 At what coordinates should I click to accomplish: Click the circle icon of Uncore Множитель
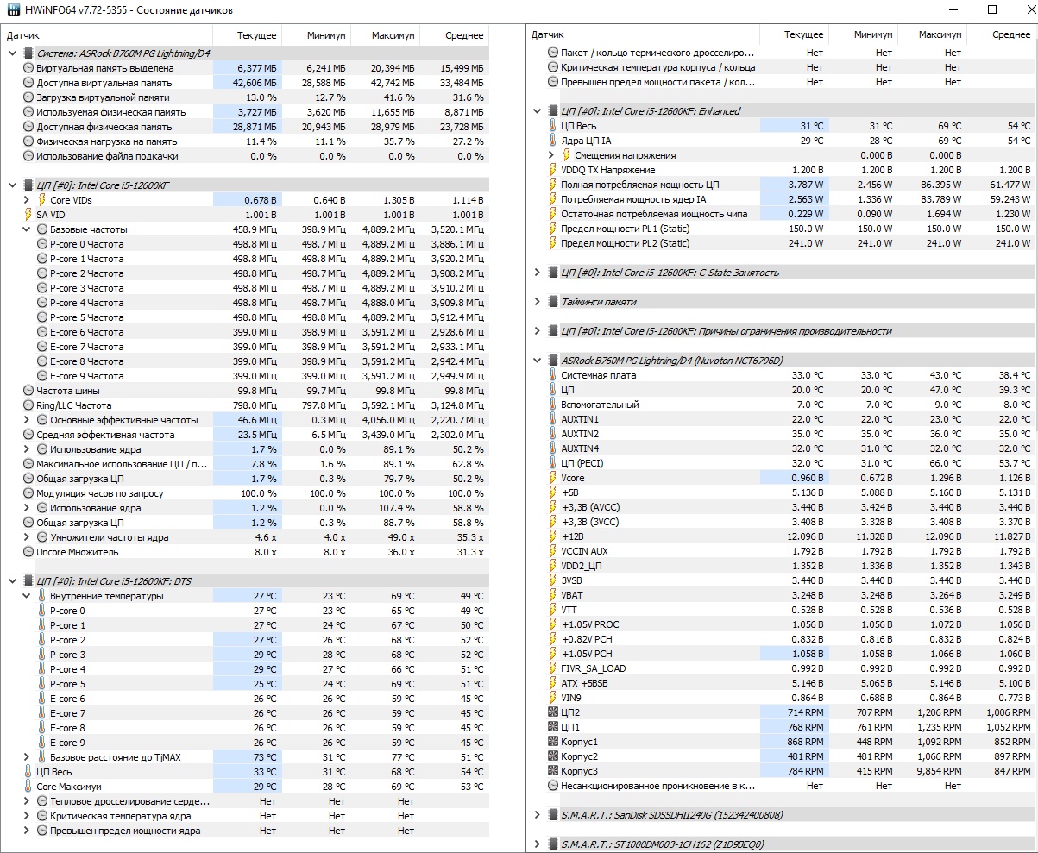click(28, 552)
